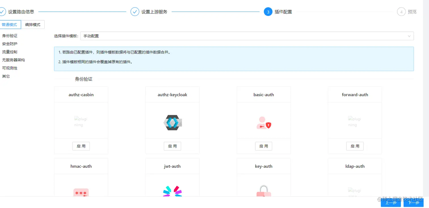
Task: Click the hmac-auth card title
Action: [x=81, y=166]
